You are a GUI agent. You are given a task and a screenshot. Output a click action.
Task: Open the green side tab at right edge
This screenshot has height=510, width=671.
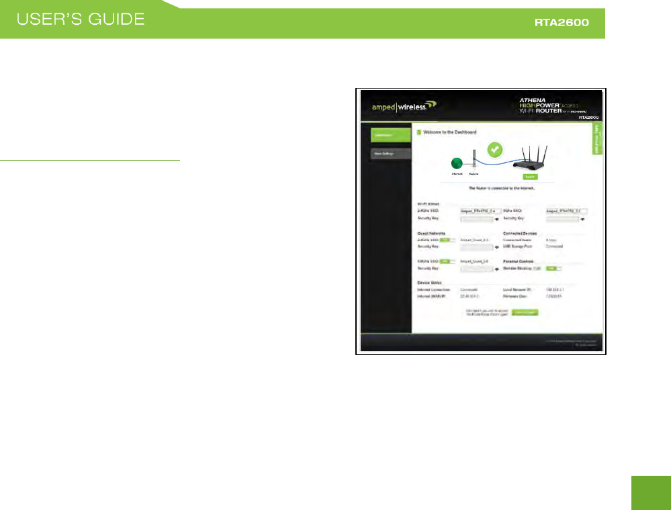(597, 138)
